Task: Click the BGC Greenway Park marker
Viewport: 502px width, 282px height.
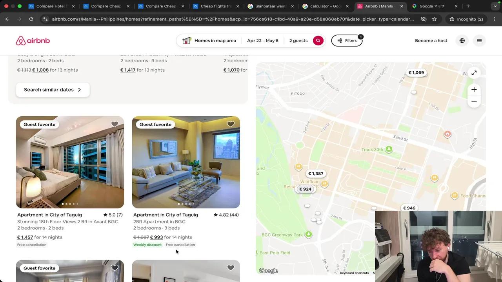Action: 309,235
